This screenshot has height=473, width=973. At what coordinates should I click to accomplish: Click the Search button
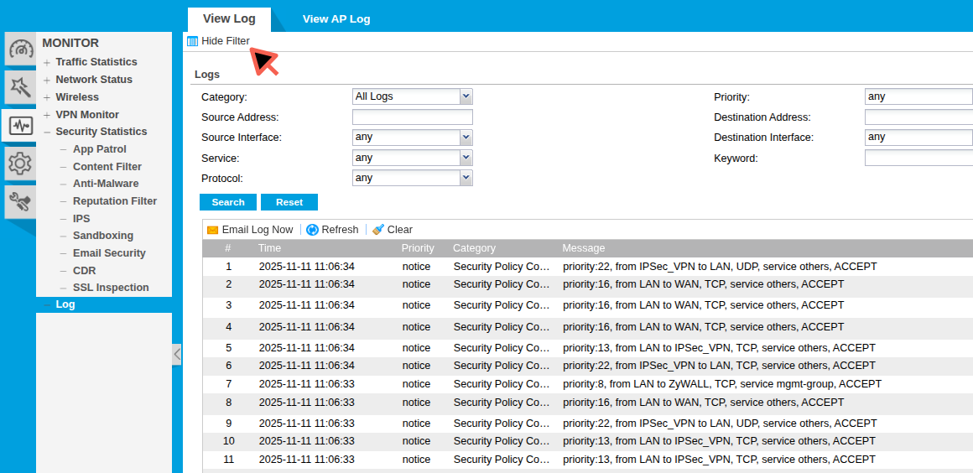[x=228, y=202]
